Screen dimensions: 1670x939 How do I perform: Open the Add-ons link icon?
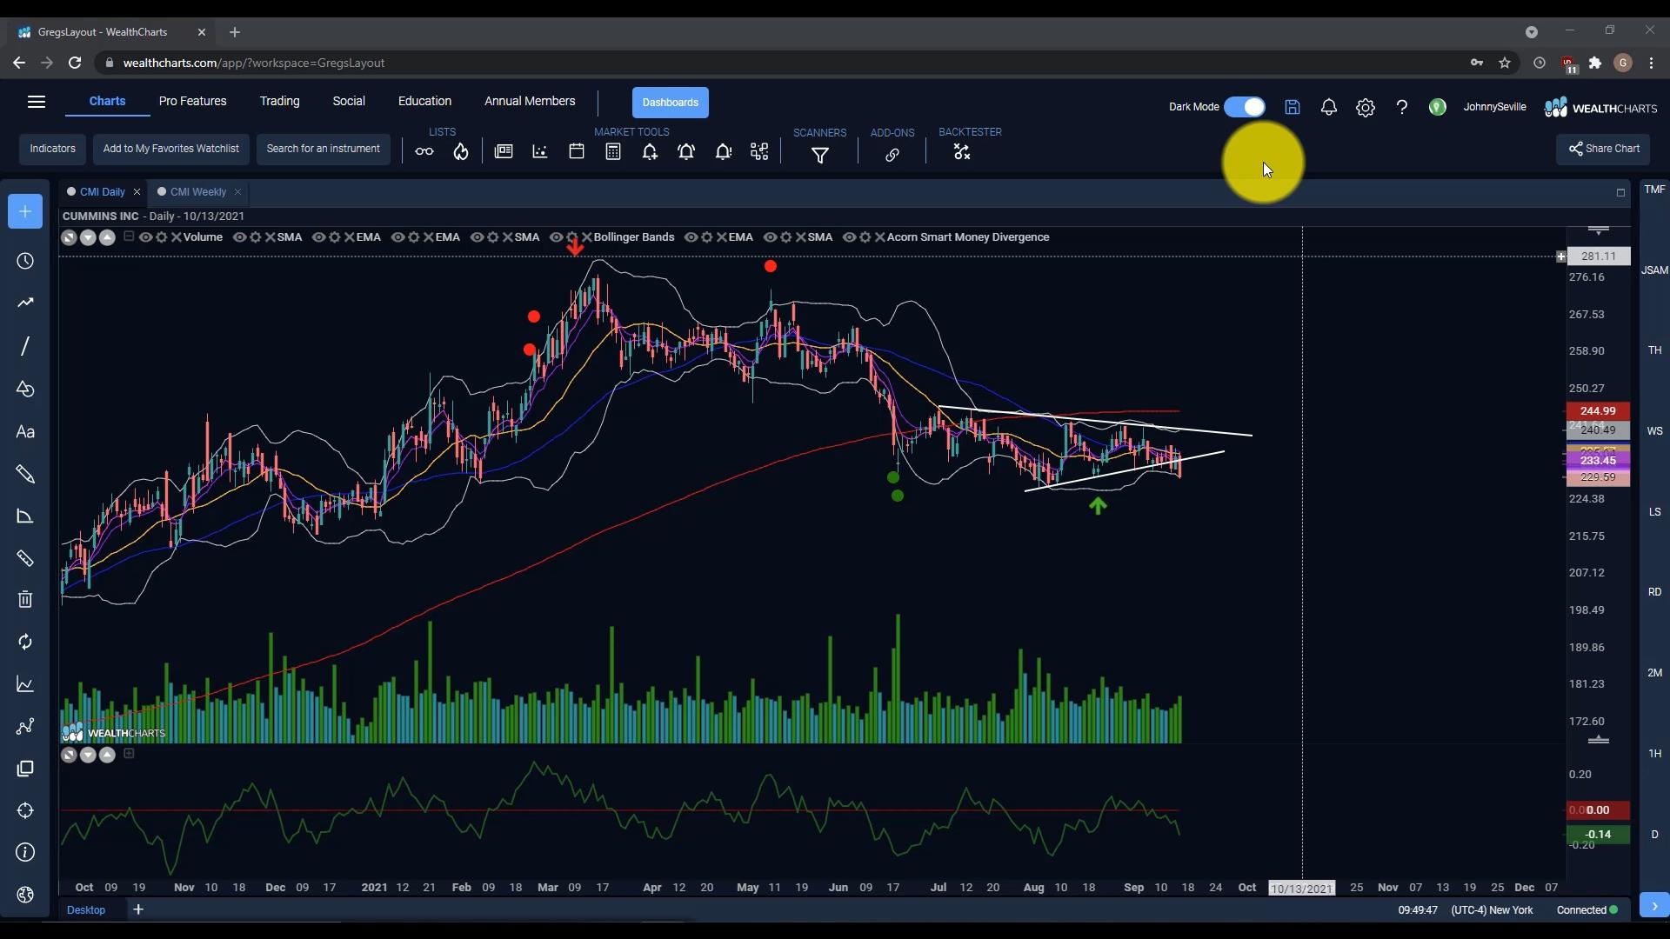892,155
